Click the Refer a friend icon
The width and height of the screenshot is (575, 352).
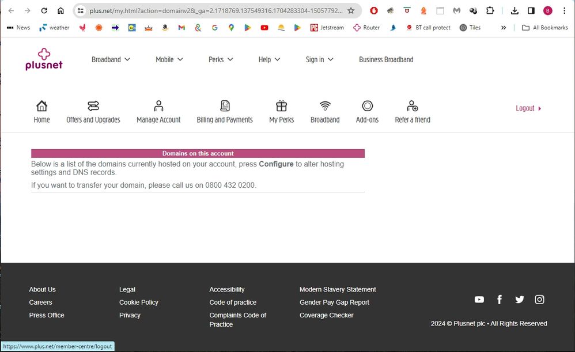click(413, 106)
